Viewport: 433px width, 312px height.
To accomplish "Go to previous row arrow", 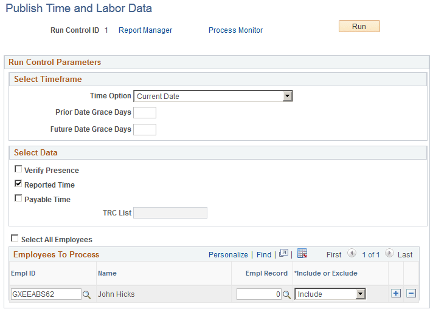I will click(352, 253).
